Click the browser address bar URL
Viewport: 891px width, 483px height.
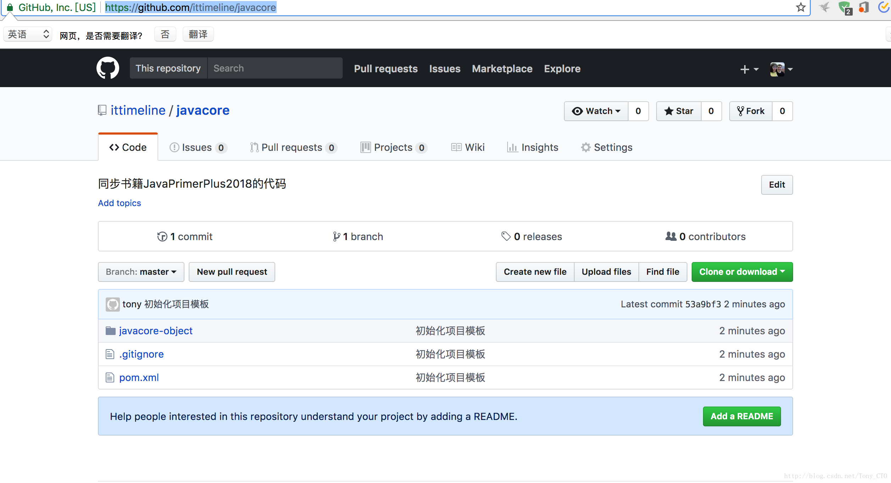(x=190, y=7)
